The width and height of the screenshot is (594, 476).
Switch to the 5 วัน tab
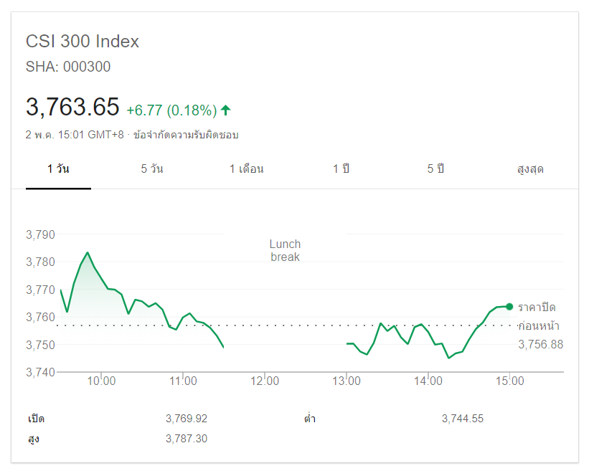coord(152,169)
